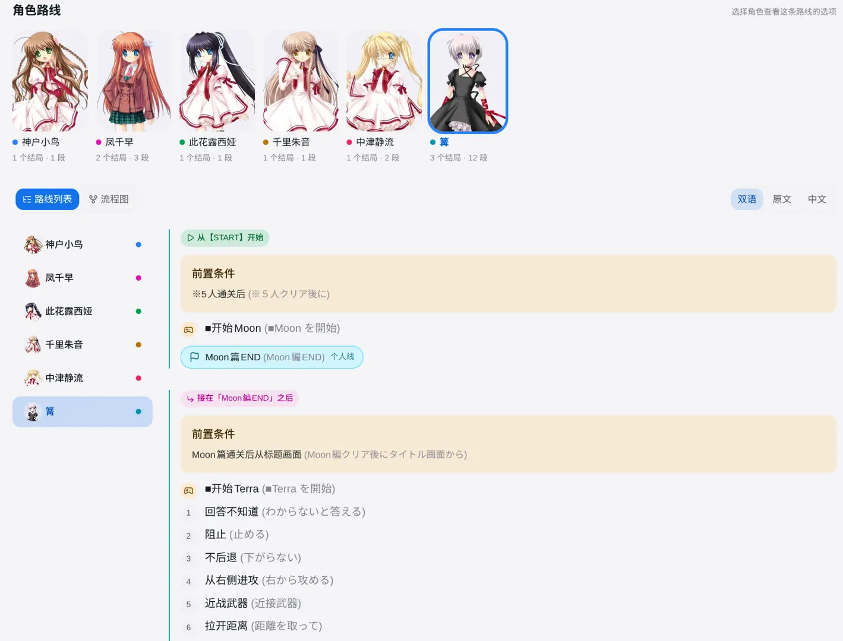Select choice 6 拉开距离

pos(264,626)
